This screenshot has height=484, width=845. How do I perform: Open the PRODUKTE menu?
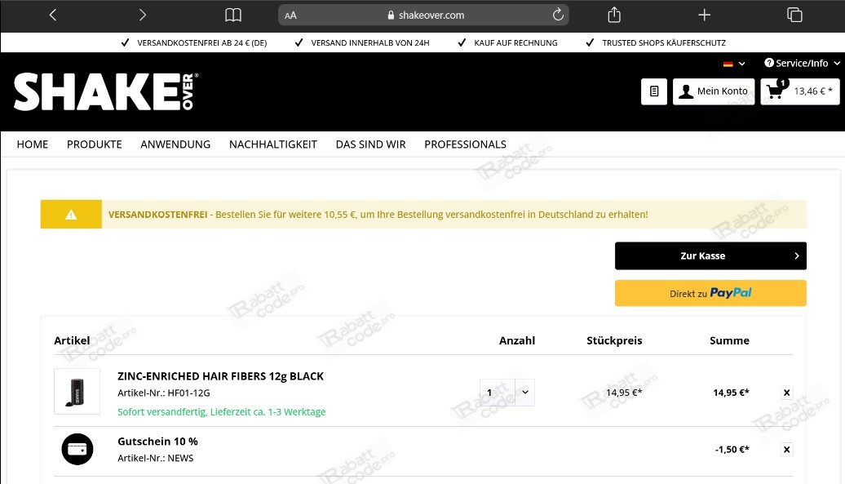coord(95,144)
